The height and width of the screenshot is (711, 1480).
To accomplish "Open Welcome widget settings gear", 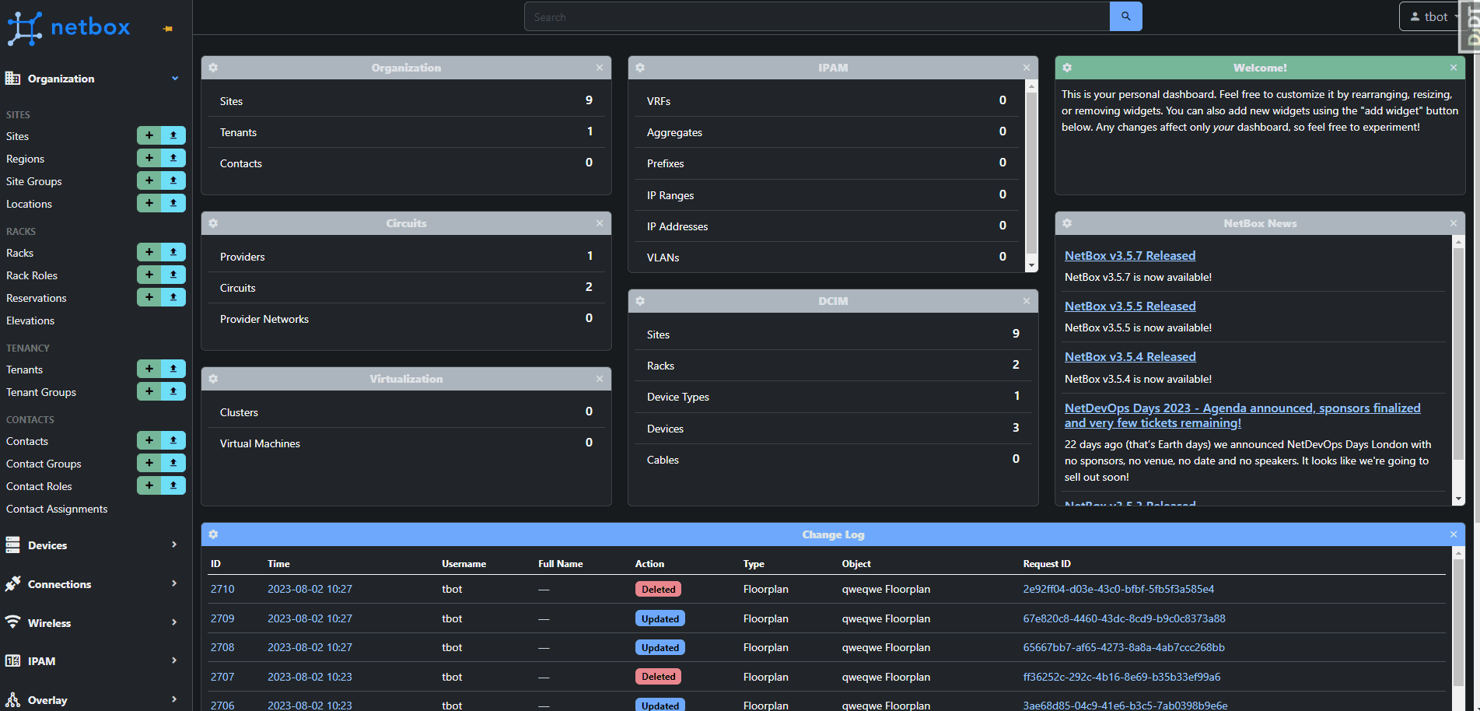I will pos(1067,68).
